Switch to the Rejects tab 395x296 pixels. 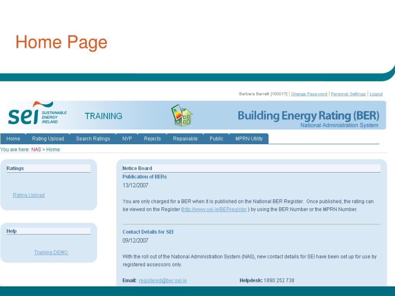click(x=152, y=139)
